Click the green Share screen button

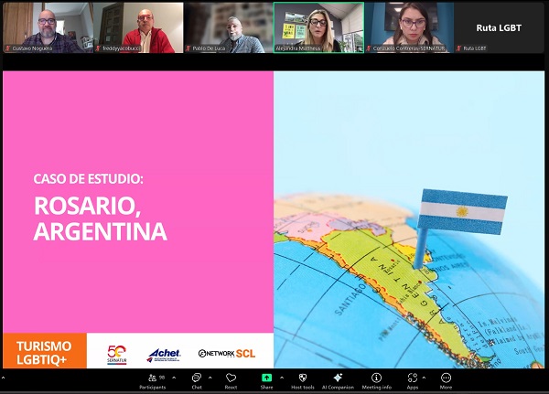(x=266, y=378)
